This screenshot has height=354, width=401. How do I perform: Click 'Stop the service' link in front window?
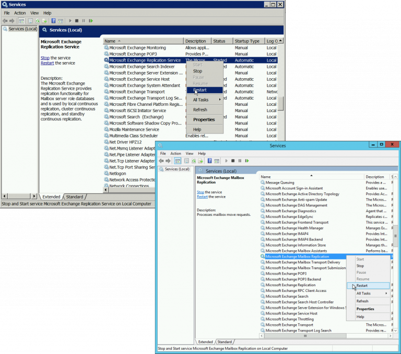(x=200, y=192)
